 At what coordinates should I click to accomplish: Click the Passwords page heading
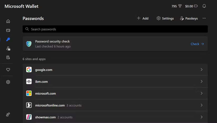pos(33,18)
